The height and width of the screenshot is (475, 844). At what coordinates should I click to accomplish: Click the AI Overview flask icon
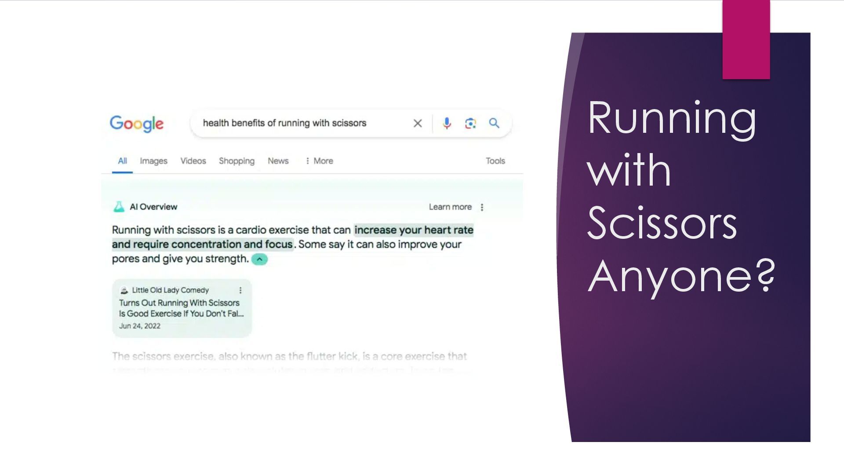click(119, 207)
